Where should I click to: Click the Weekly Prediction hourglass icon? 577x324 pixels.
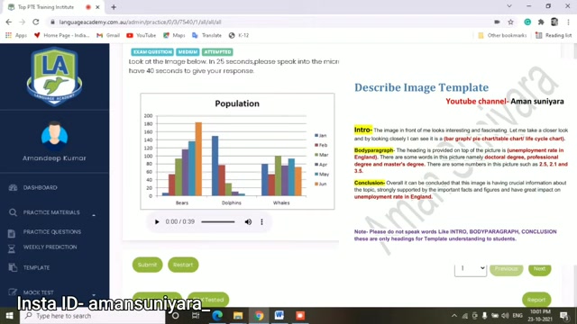12,248
